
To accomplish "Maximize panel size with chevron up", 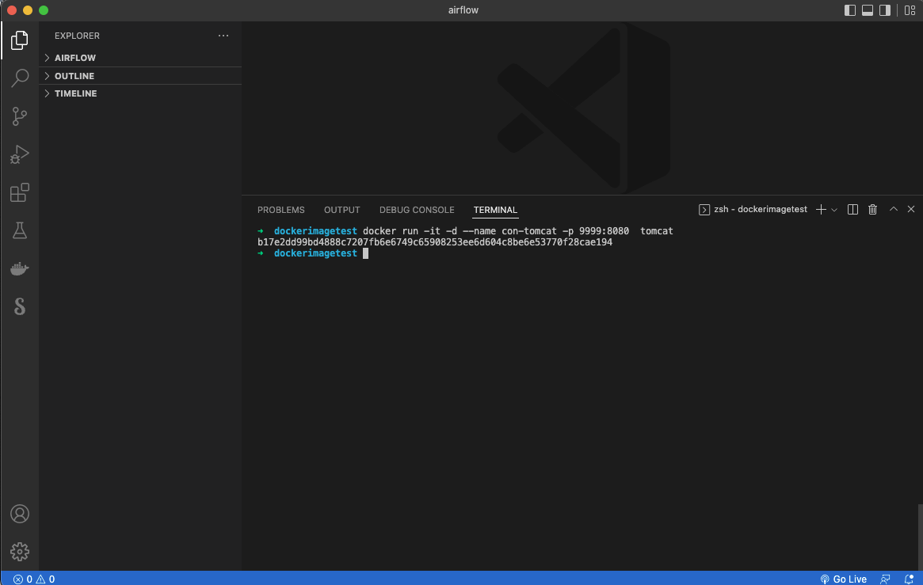I will (x=893, y=209).
